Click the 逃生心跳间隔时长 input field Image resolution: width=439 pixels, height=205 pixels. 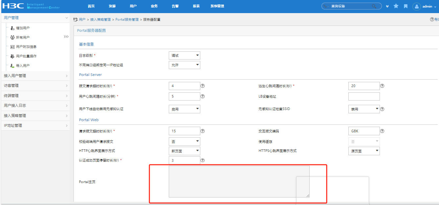pyautogui.click(x=364, y=86)
